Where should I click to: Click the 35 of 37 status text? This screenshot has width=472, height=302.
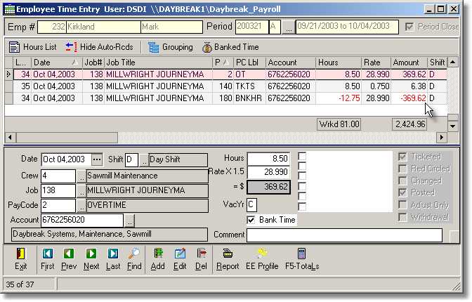(20, 284)
